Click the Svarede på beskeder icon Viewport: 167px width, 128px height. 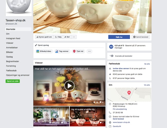click(112, 56)
